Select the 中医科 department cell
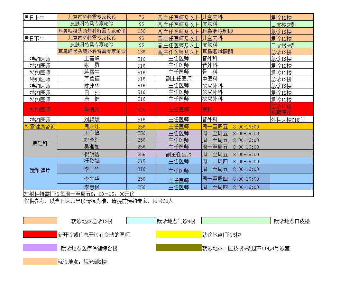 236,79
